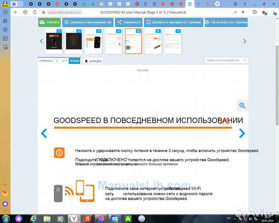
Task: Bookmark this page via Добавьте в закладки
Action: [174, 22]
